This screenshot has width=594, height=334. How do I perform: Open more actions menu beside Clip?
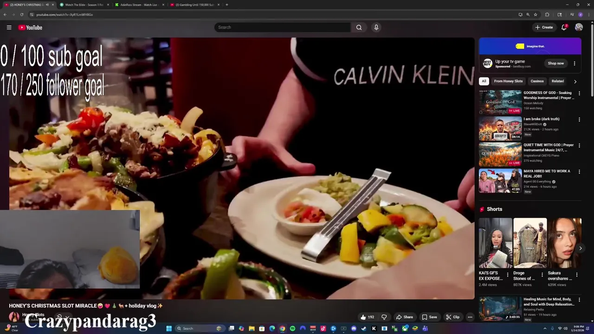[470, 317]
